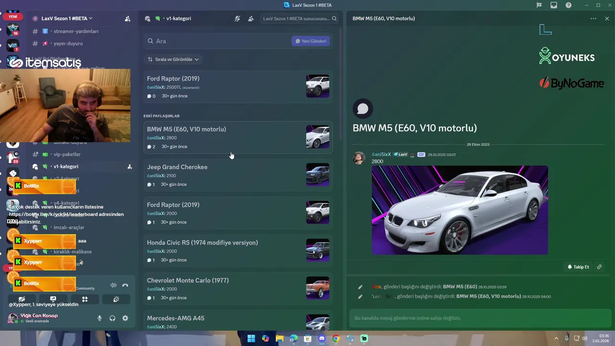Open BMW M5 (E60, V10 motorlu) post card
The image size is (615, 346).
click(238, 137)
